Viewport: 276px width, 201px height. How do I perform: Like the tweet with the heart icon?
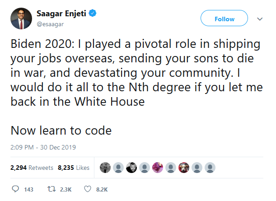(x=88, y=189)
